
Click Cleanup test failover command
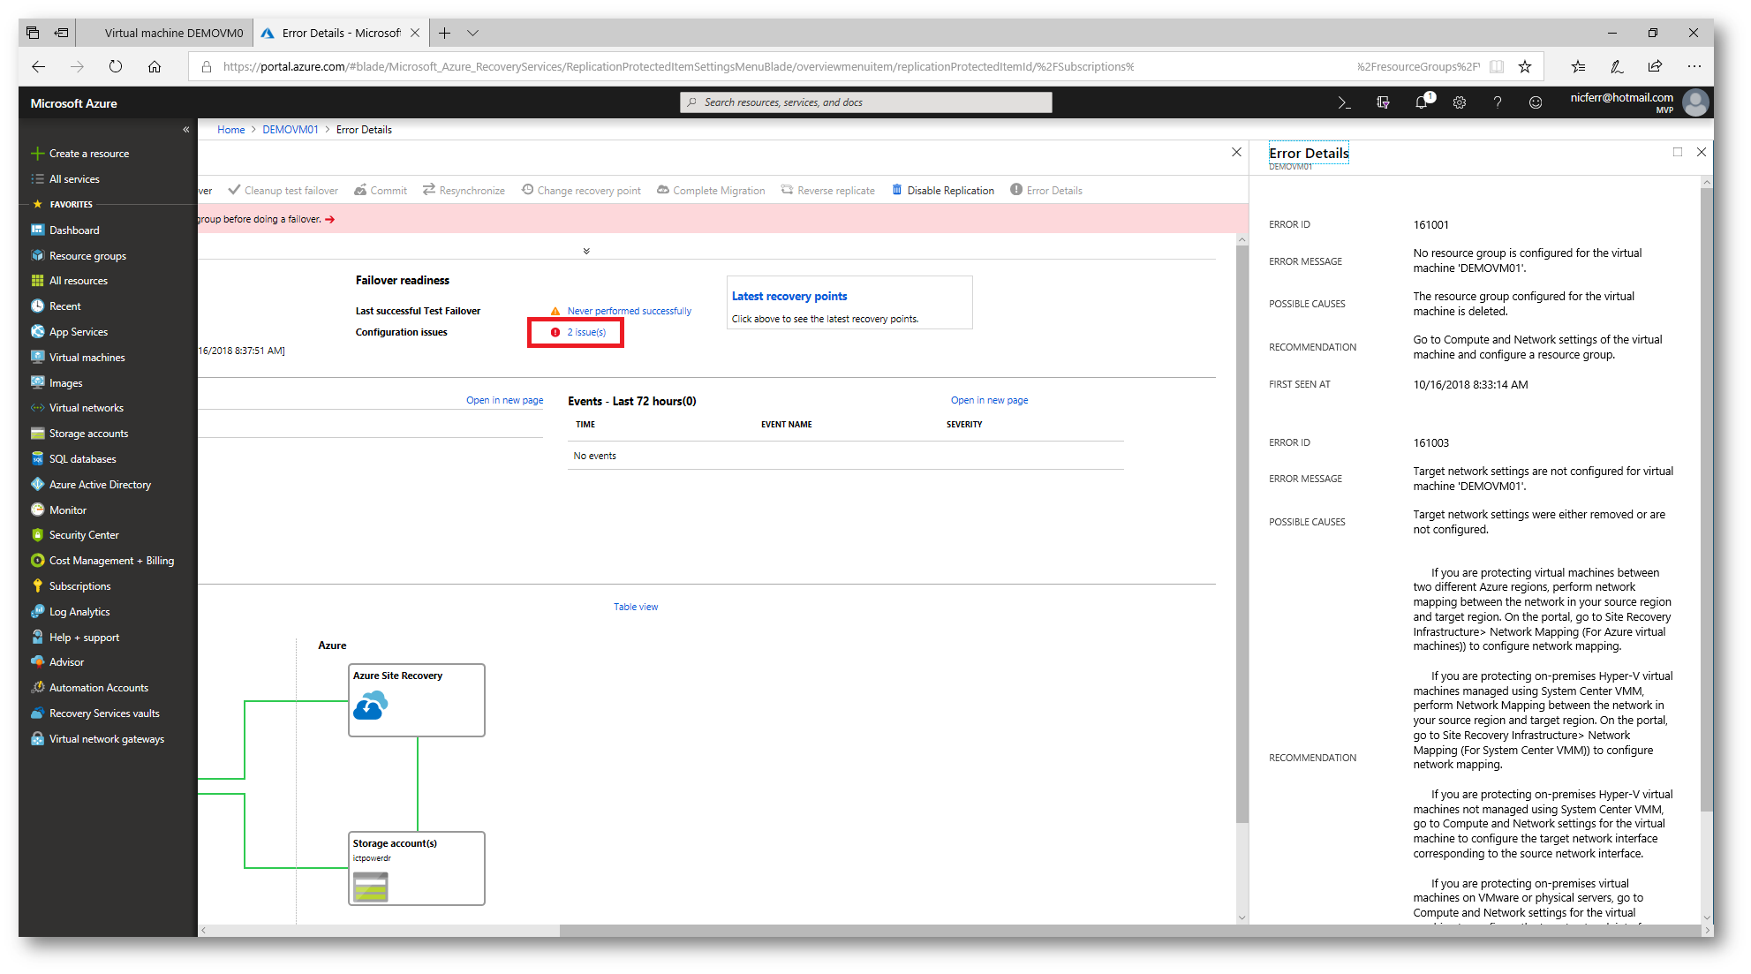283,191
